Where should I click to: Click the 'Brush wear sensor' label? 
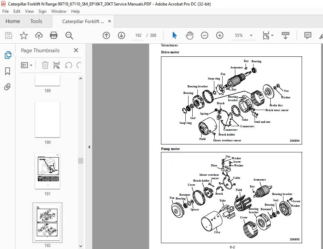277,110
